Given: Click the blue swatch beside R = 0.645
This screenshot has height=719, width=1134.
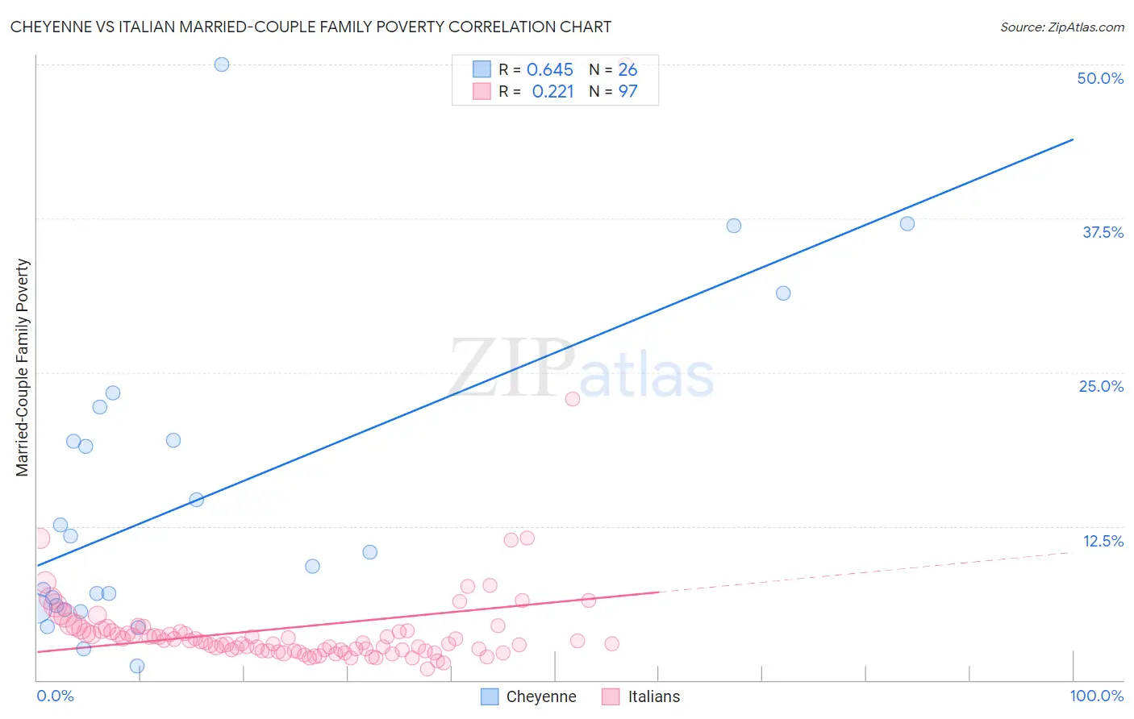Looking at the screenshot, I should click(482, 69).
